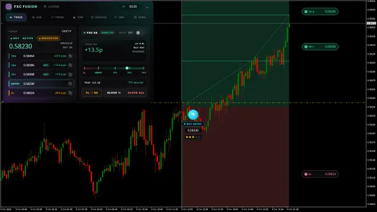Click the clock icon beside 03:29
The image size is (377, 212).
point(124,6)
